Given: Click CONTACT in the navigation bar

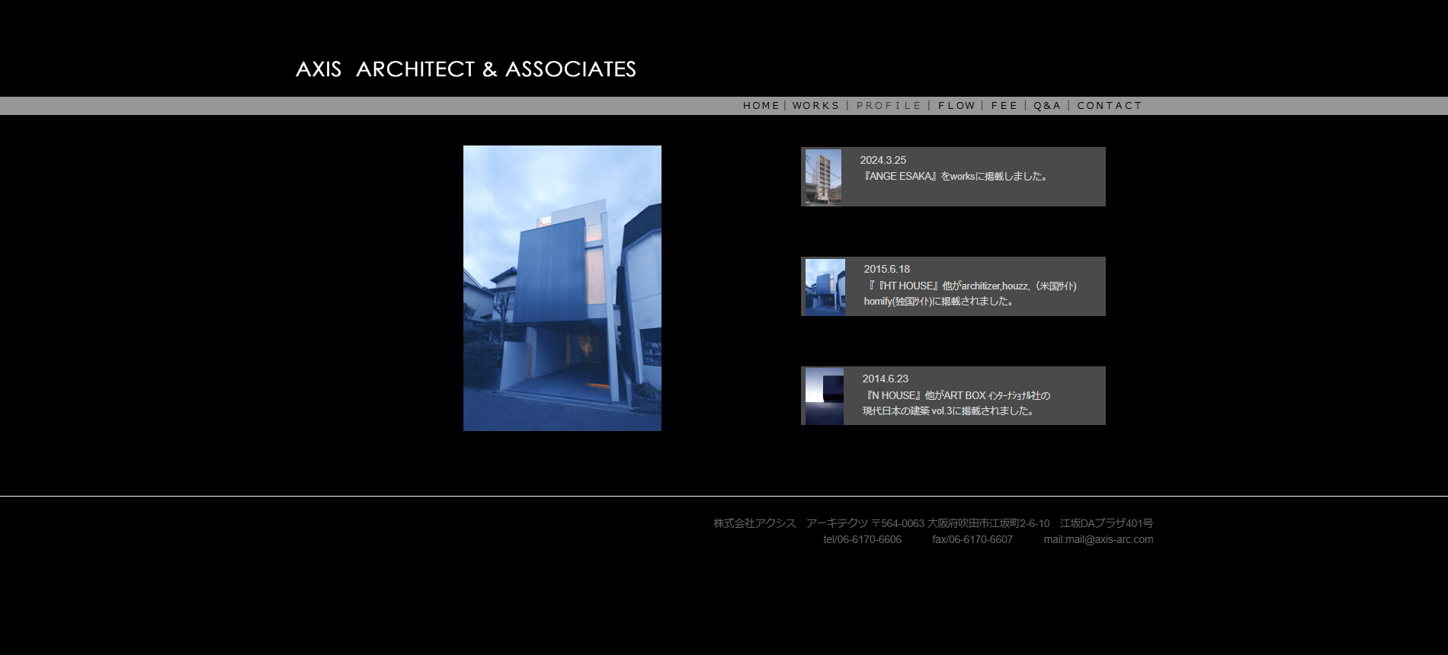Looking at the screenshot, I should [1109, 106].
